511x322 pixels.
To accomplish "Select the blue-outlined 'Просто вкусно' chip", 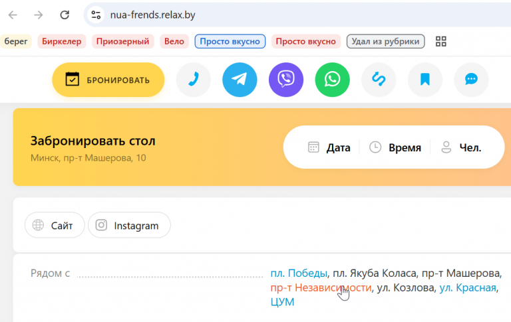I will [x=230, y=41].
